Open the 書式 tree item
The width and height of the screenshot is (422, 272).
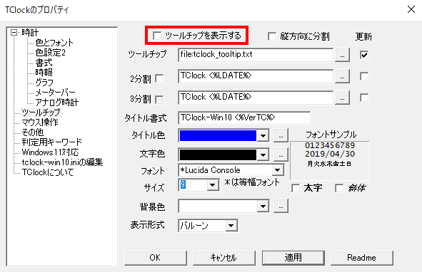[44, 63]
